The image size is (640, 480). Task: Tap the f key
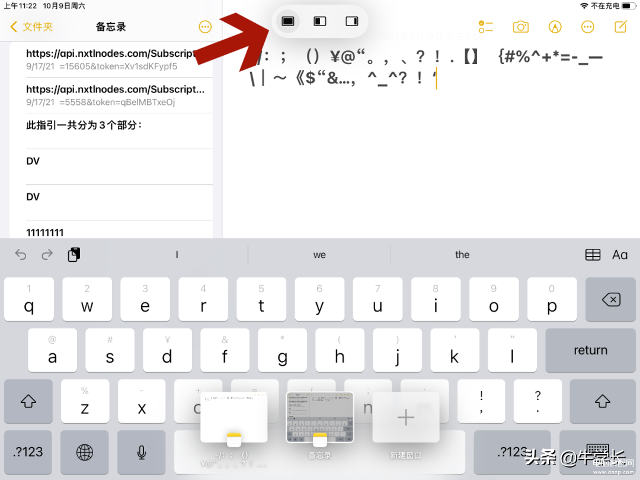tap(225, 350)
